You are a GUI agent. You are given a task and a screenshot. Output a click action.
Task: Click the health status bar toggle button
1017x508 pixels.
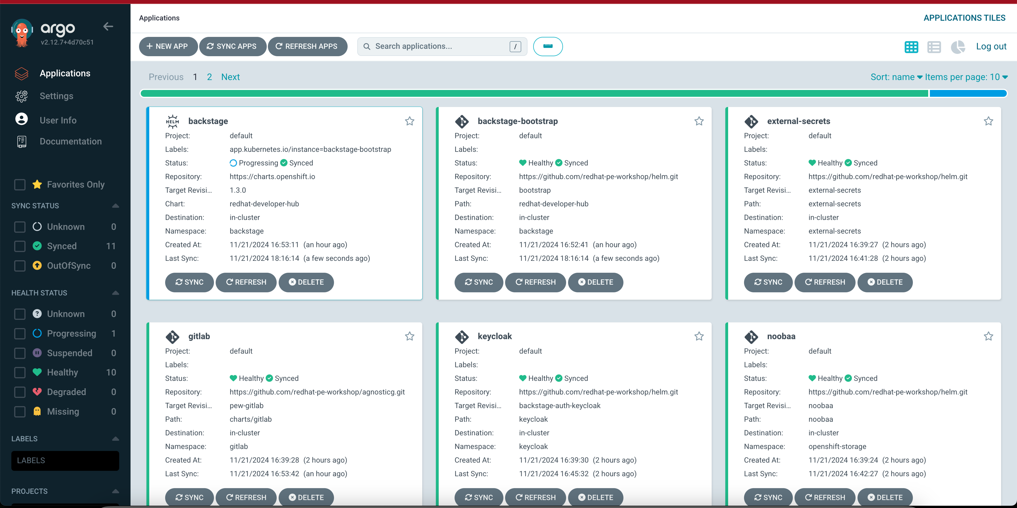[x=548, y=47]
